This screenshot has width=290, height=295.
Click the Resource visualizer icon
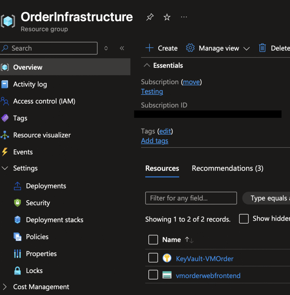pos(5,135)
